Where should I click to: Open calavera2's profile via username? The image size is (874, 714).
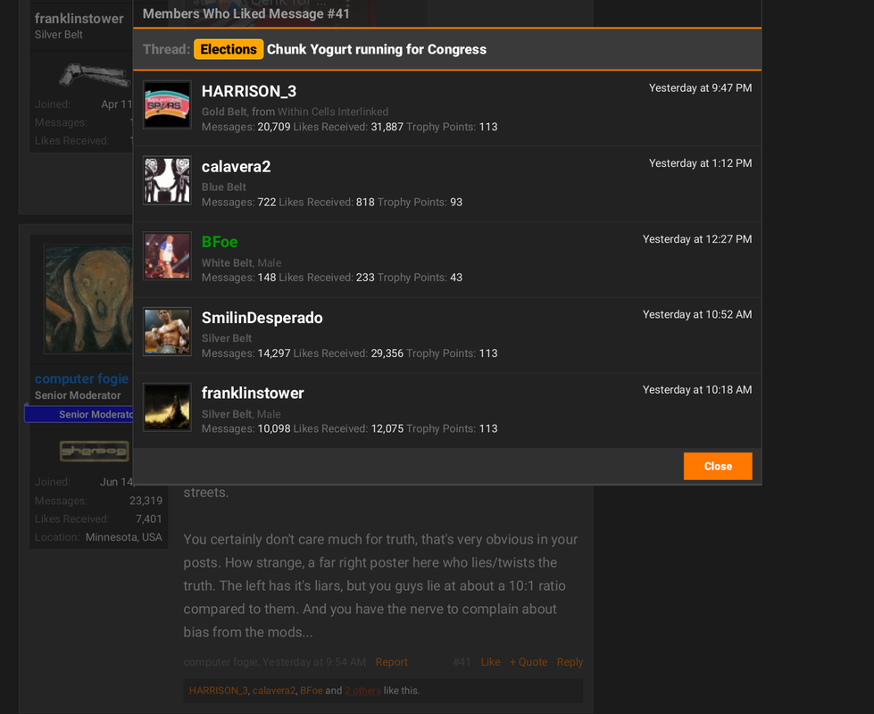click(x=236, y=167)
